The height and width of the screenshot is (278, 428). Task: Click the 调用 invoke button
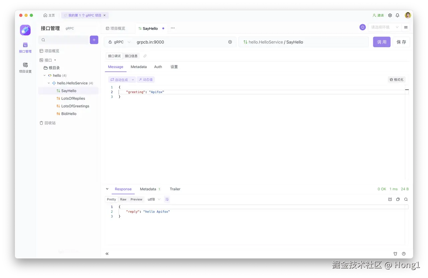click(382, 42)
